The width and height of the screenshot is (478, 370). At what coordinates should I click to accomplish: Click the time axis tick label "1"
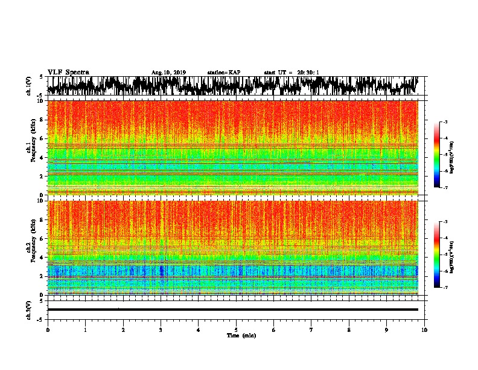click(x=85, y=330)
